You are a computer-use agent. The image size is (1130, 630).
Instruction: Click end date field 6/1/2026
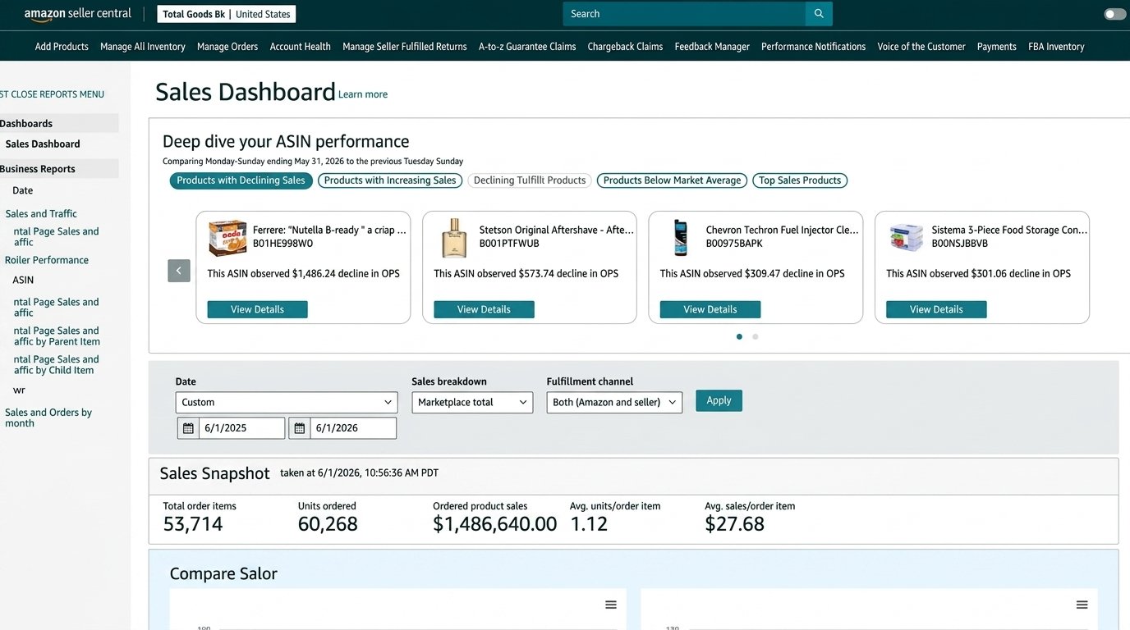353,428
